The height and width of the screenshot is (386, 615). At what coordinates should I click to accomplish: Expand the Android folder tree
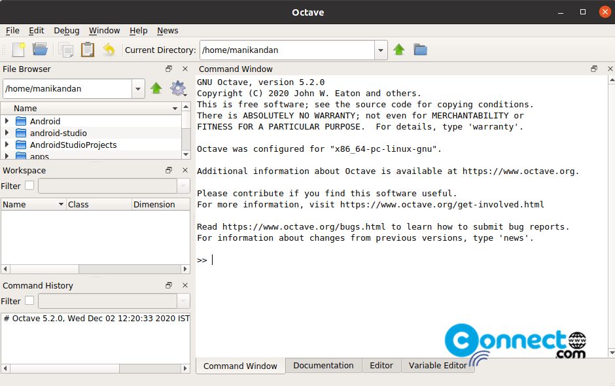pyautogui.click(x=7, y=121)
